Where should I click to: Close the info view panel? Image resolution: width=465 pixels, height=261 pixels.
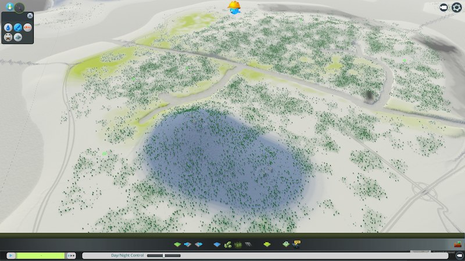[30, 16]
